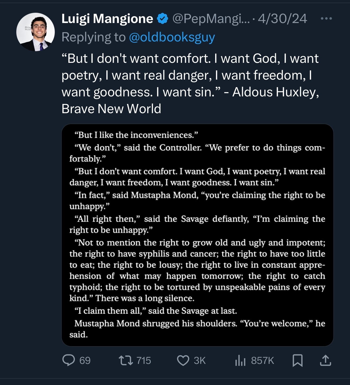
Task: Click the reply speech bubble icon
Action: coord(68,360)
